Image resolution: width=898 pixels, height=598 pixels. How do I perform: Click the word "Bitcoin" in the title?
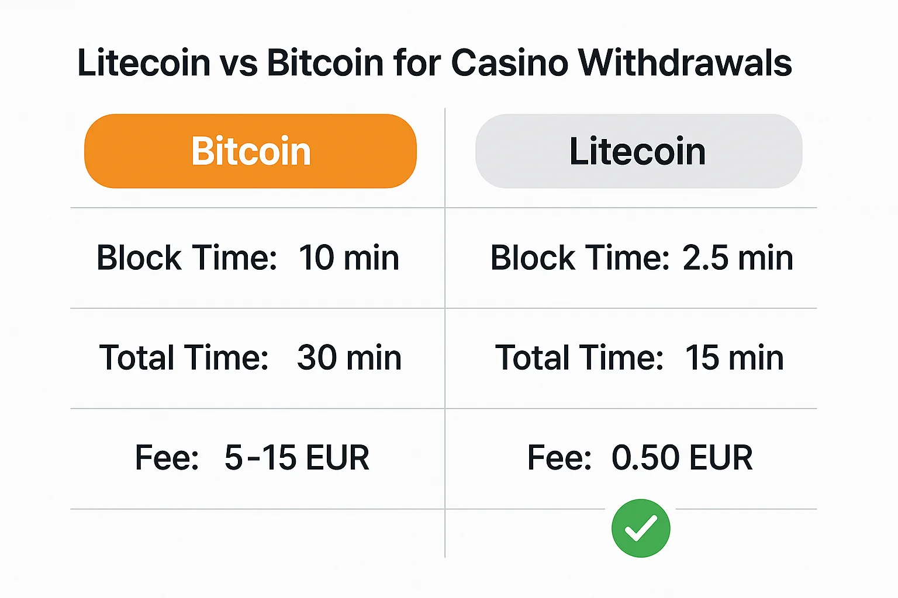(325, 62)
